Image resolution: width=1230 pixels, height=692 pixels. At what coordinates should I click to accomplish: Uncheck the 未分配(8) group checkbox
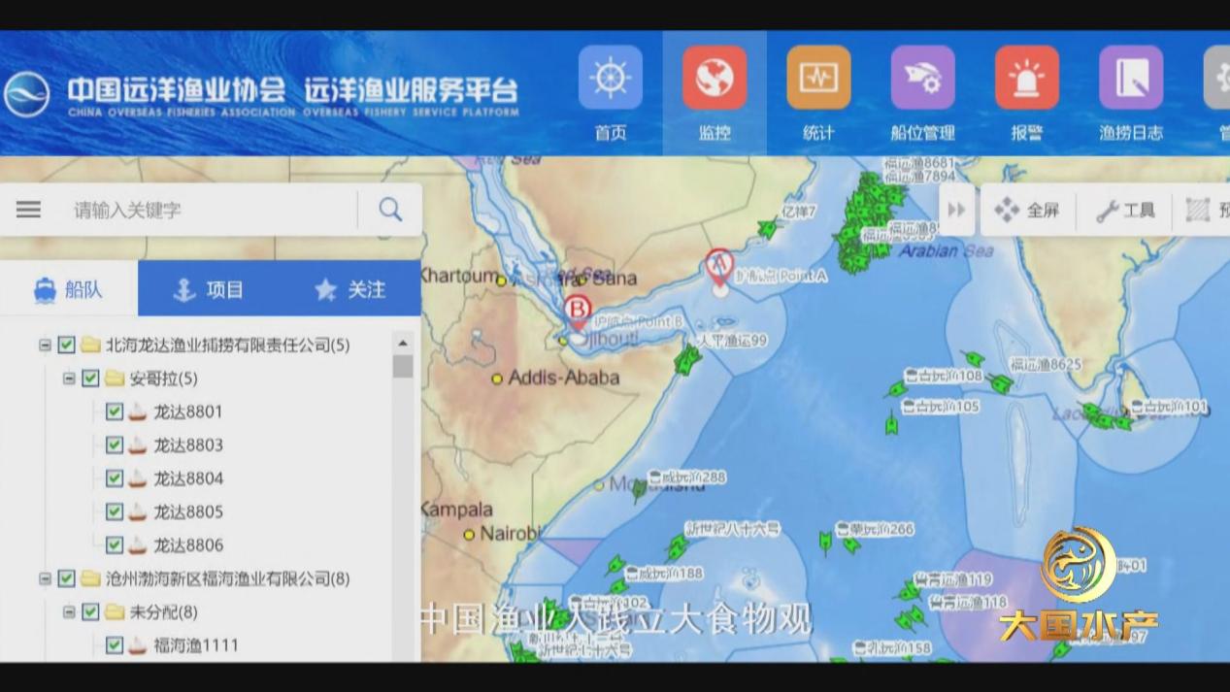90,612
